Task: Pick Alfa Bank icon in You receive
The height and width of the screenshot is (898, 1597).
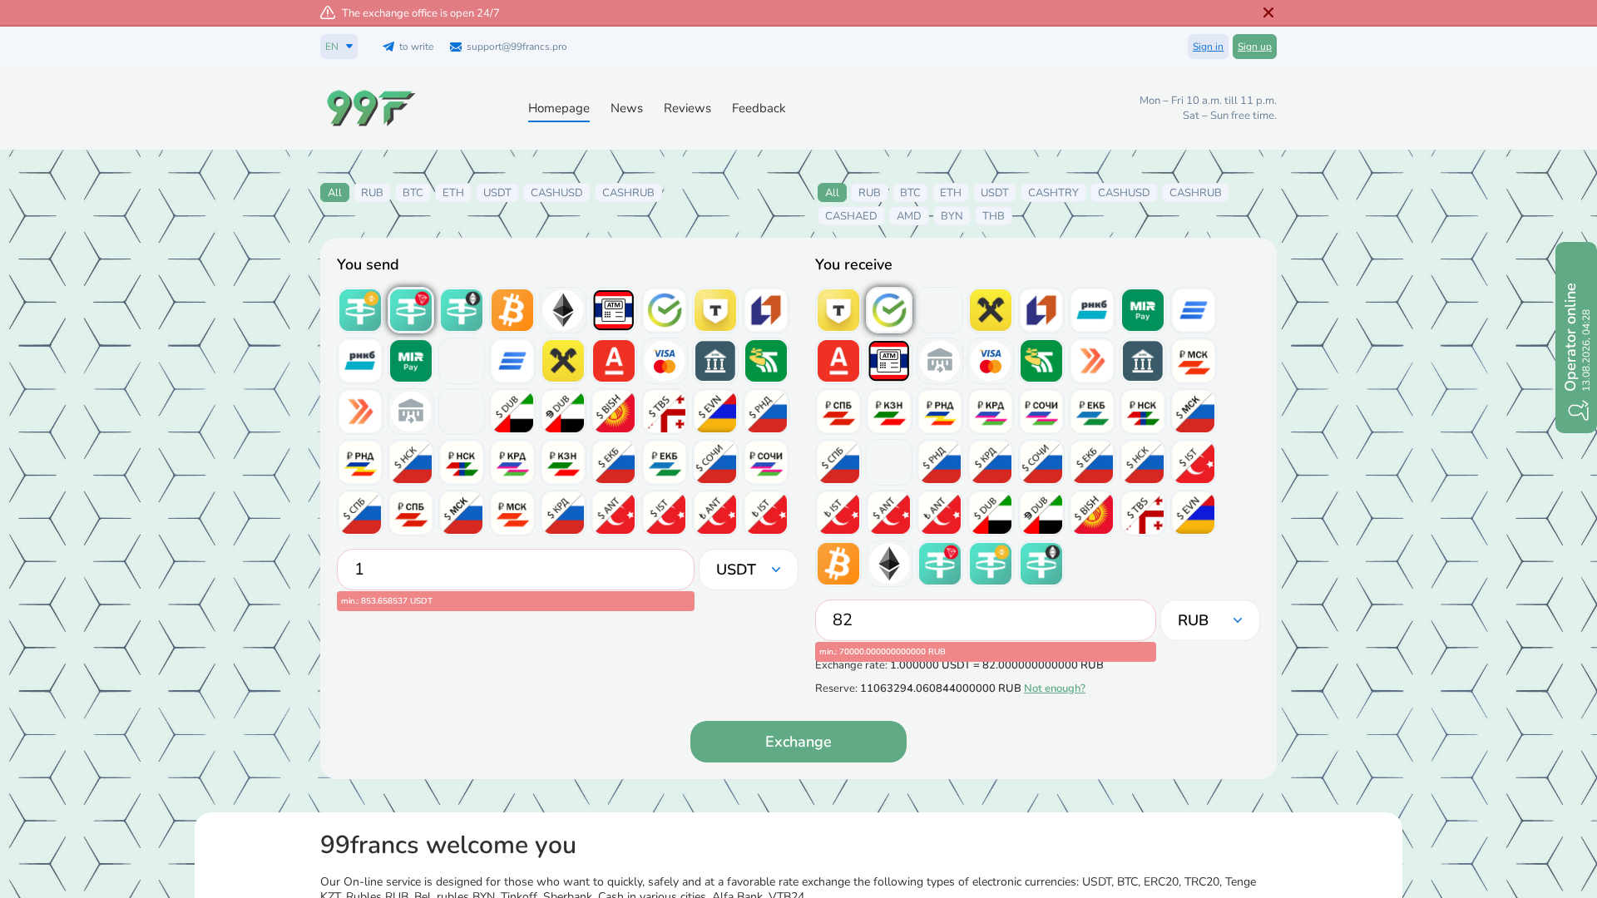Action: tap(838, 361)
